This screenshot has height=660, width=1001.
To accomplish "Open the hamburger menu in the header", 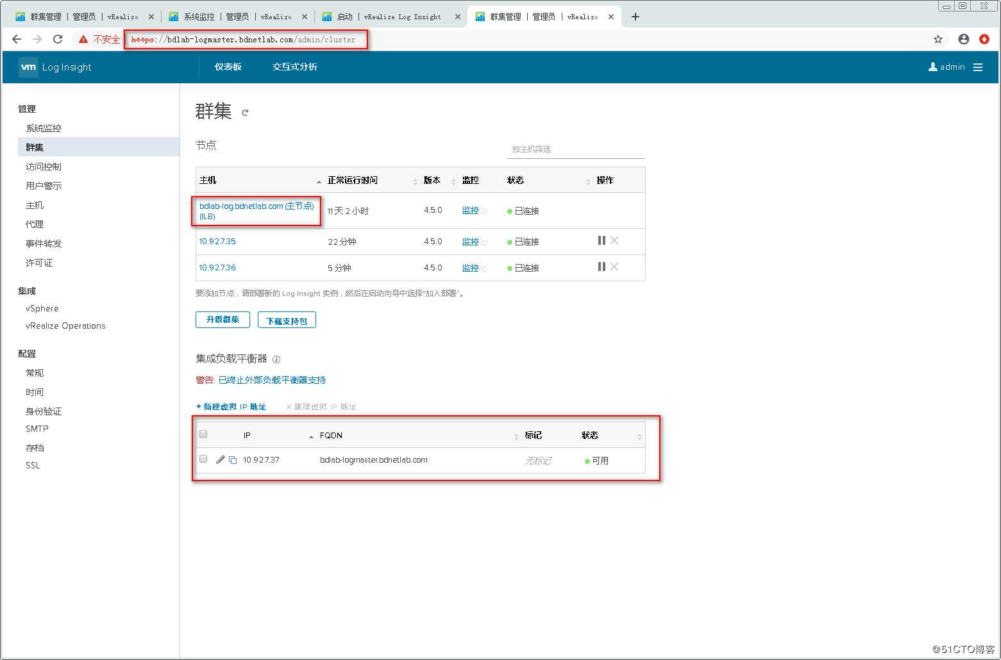I will [x=978, y=67].
